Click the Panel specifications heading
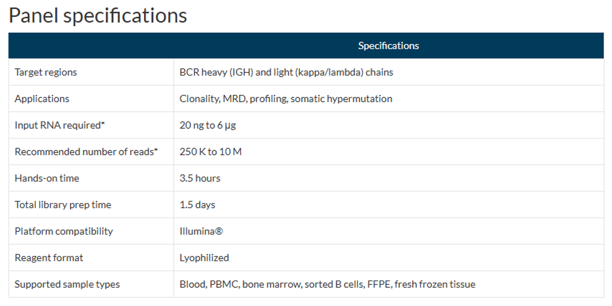This screenshot has width=612, height=306. point(97,15)
